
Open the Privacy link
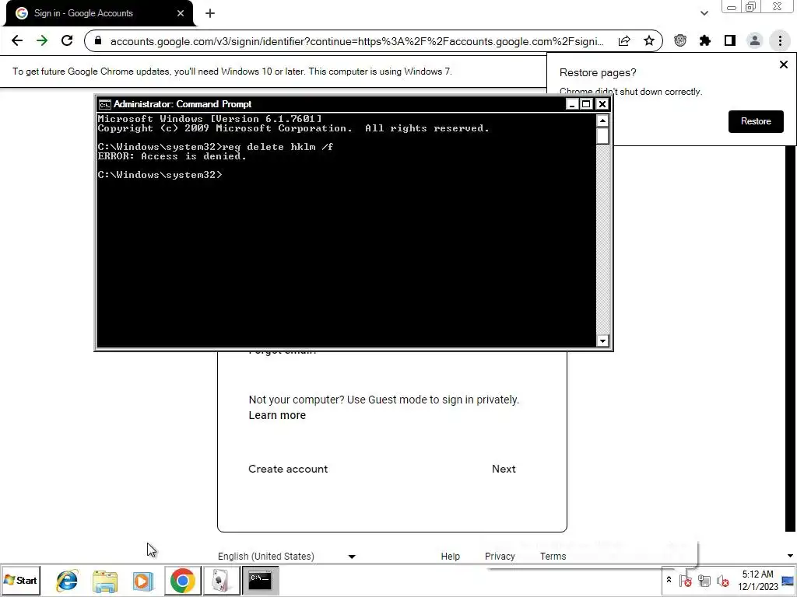500,557
